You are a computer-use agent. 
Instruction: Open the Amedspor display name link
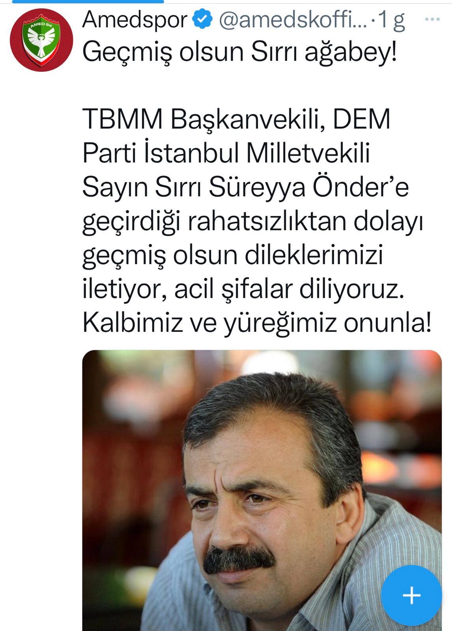pos(135,20)
